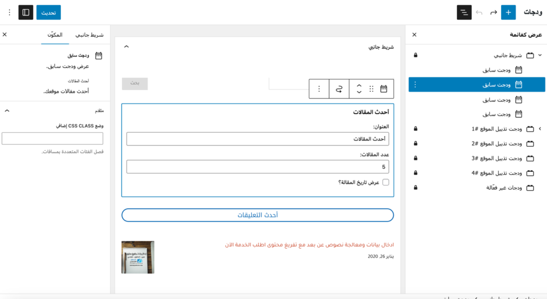The image size is (547, 299).
Task: Click the أحدث المقالات widget heading
Action: (x=371, y=112)
